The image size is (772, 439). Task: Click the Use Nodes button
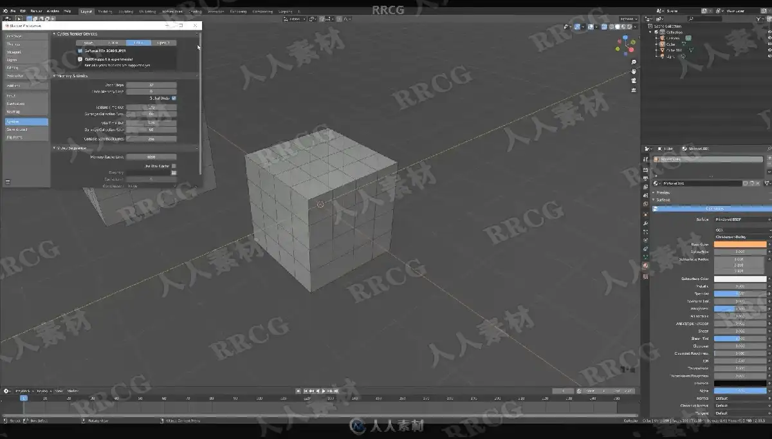click(x=711, y=209)
